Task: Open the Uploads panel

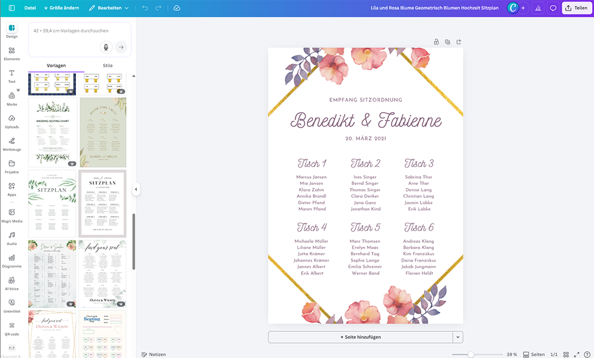Action: coord(12,122)
